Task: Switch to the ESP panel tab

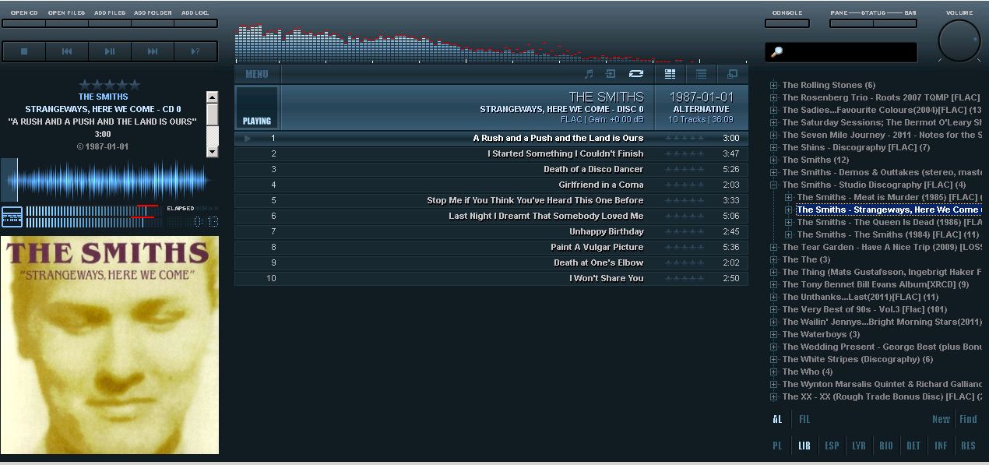Action: click(x=832, y=446)
